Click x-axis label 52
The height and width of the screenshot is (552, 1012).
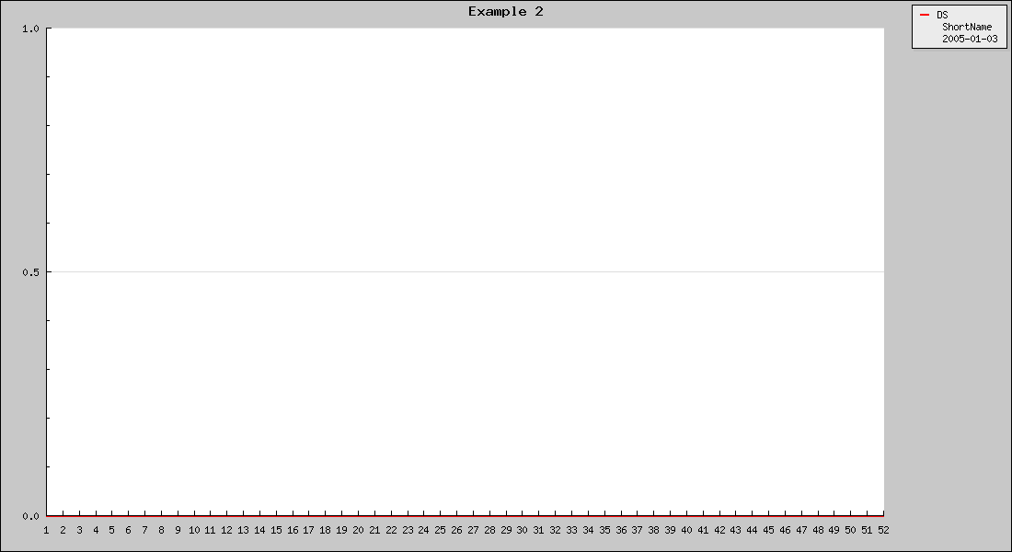883,530
